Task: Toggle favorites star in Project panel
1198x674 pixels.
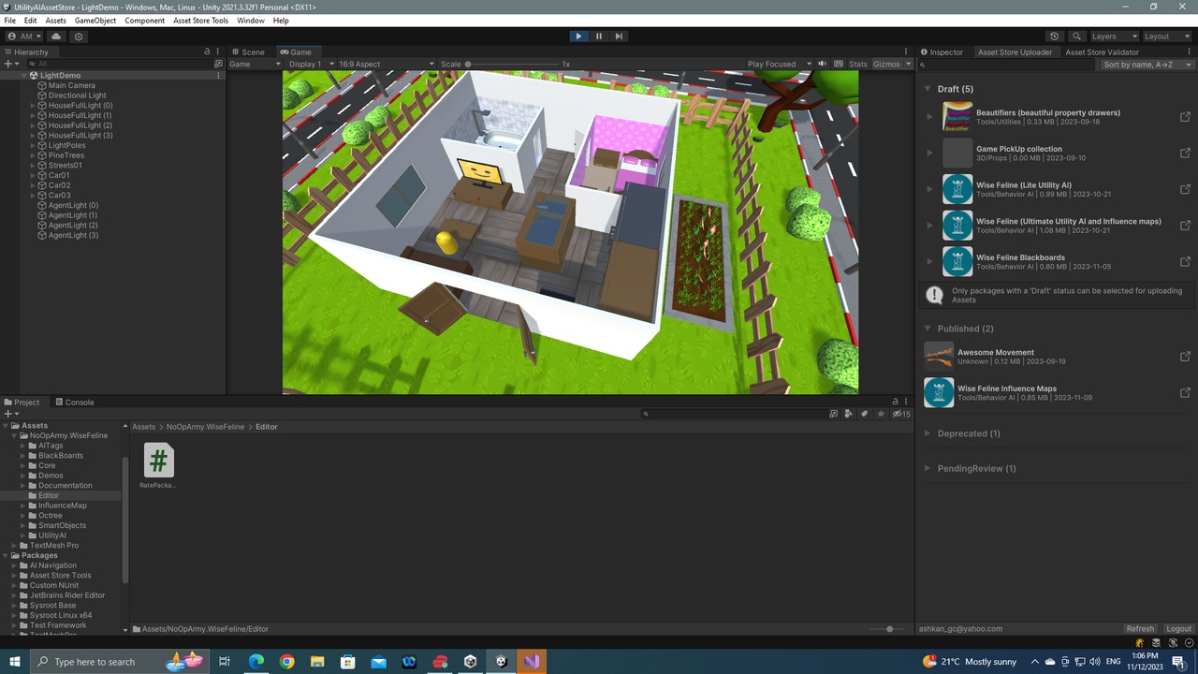Action: coord(881,414)
